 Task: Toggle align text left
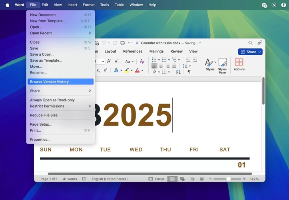click(x=154, y=66)
